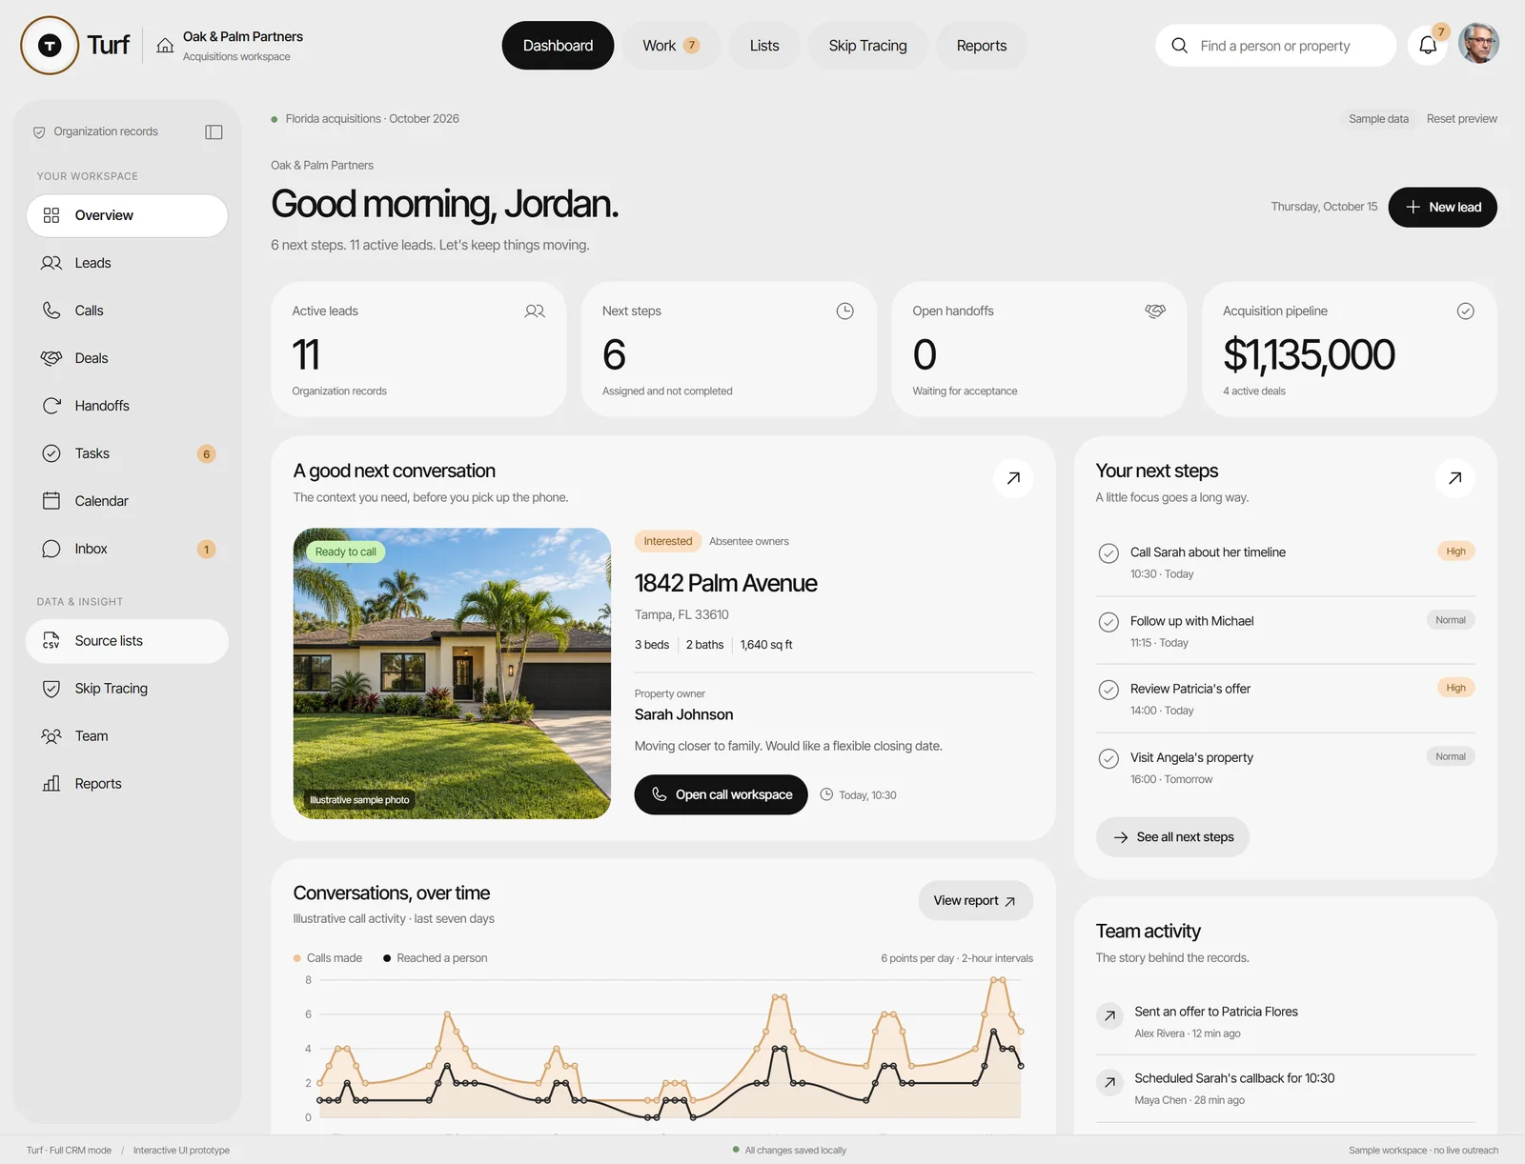
Task: Click handshake icon on Open handoffs card
Action: pyautogui.click(x=1155, y=311)
